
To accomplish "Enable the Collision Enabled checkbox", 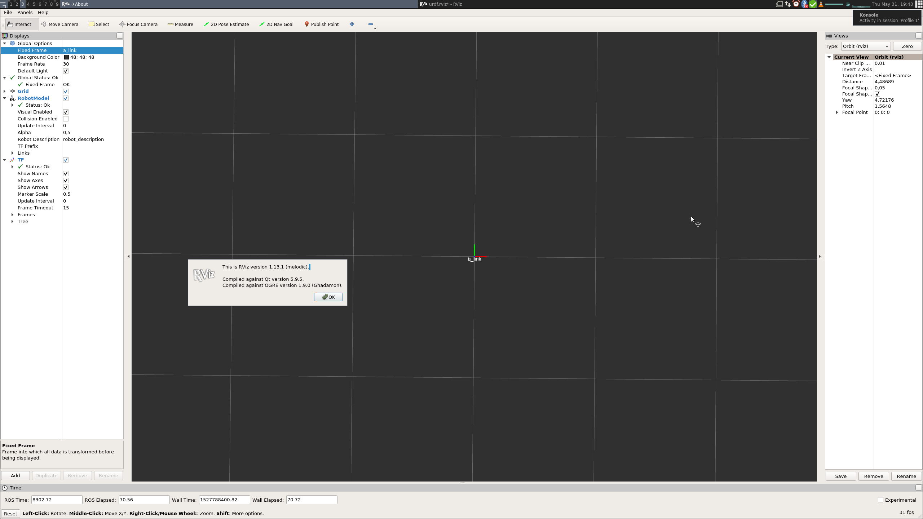I will coord(66,119).
